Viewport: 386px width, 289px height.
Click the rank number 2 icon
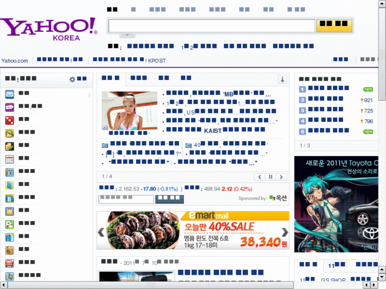click(x=303, y=100)
